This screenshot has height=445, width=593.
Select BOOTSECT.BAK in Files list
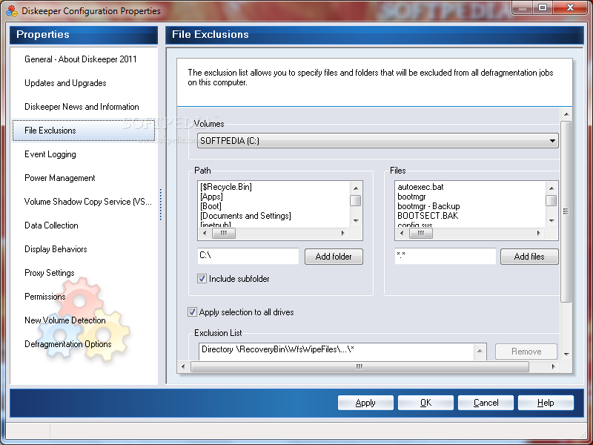(428, 216)
